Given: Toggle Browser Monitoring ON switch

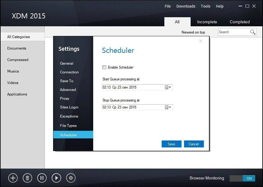Looking at the screenshot, I should 242,178.
